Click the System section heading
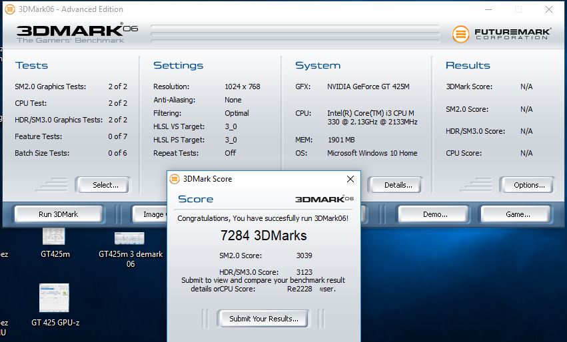Screen dimensions: 567x342 pyautogui.click(x=318, y=65)
